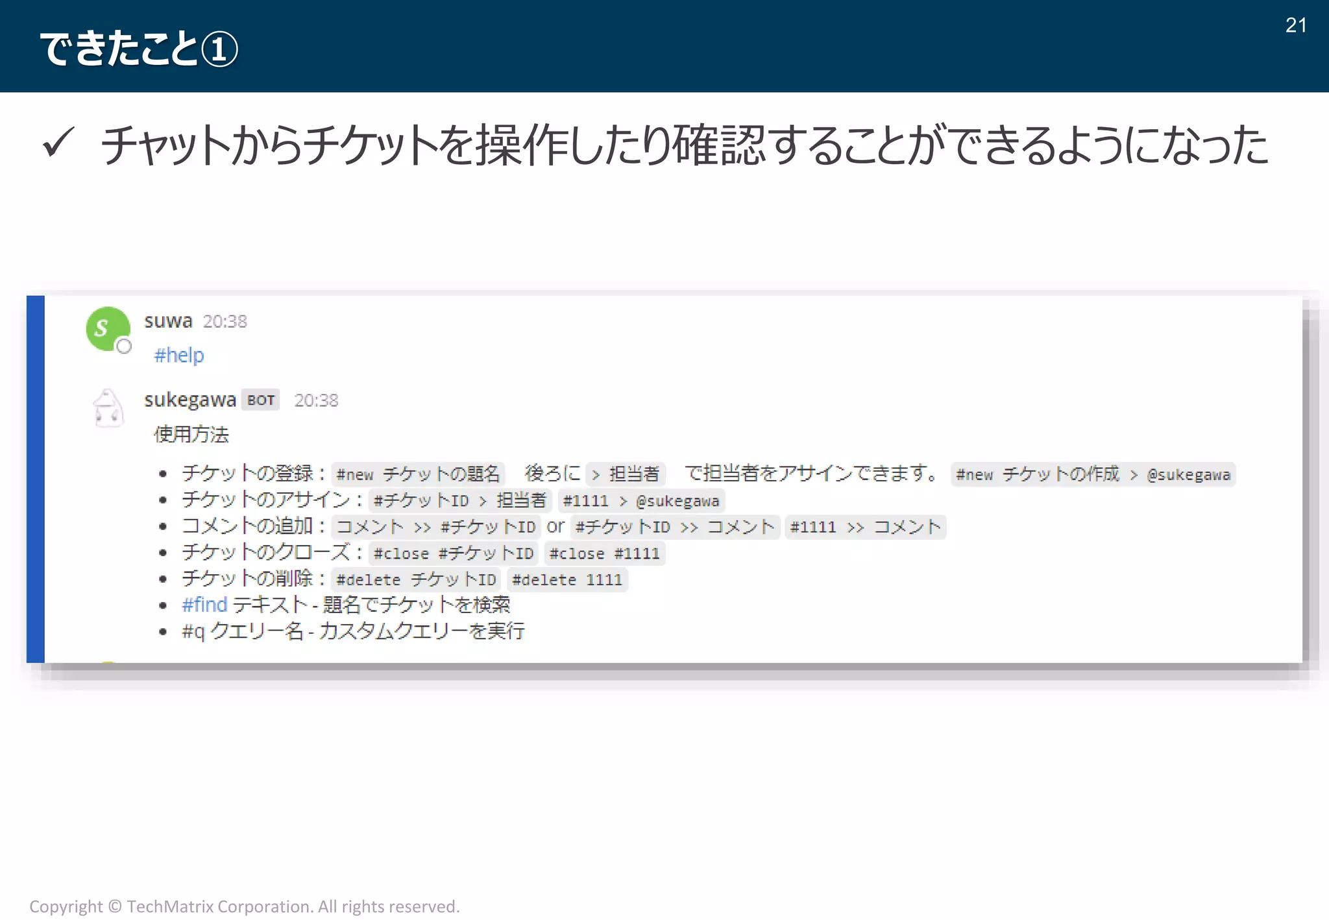Click the 'チケットの登録：' label
This screenshot has height=920, width=1329.
coord(254,474)
